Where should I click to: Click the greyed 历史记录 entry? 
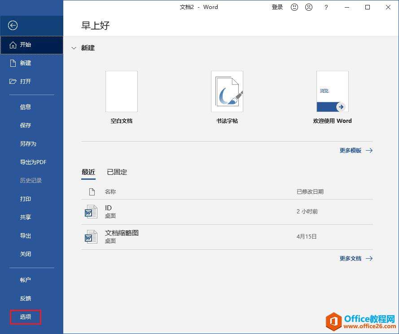31,181
